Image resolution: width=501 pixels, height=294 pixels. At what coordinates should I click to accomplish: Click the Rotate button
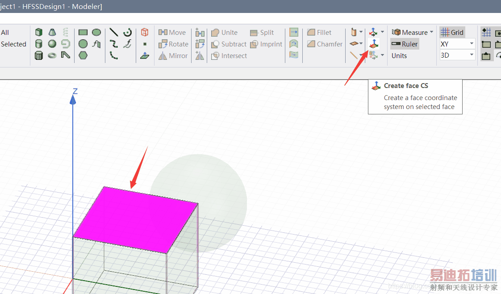173,44
